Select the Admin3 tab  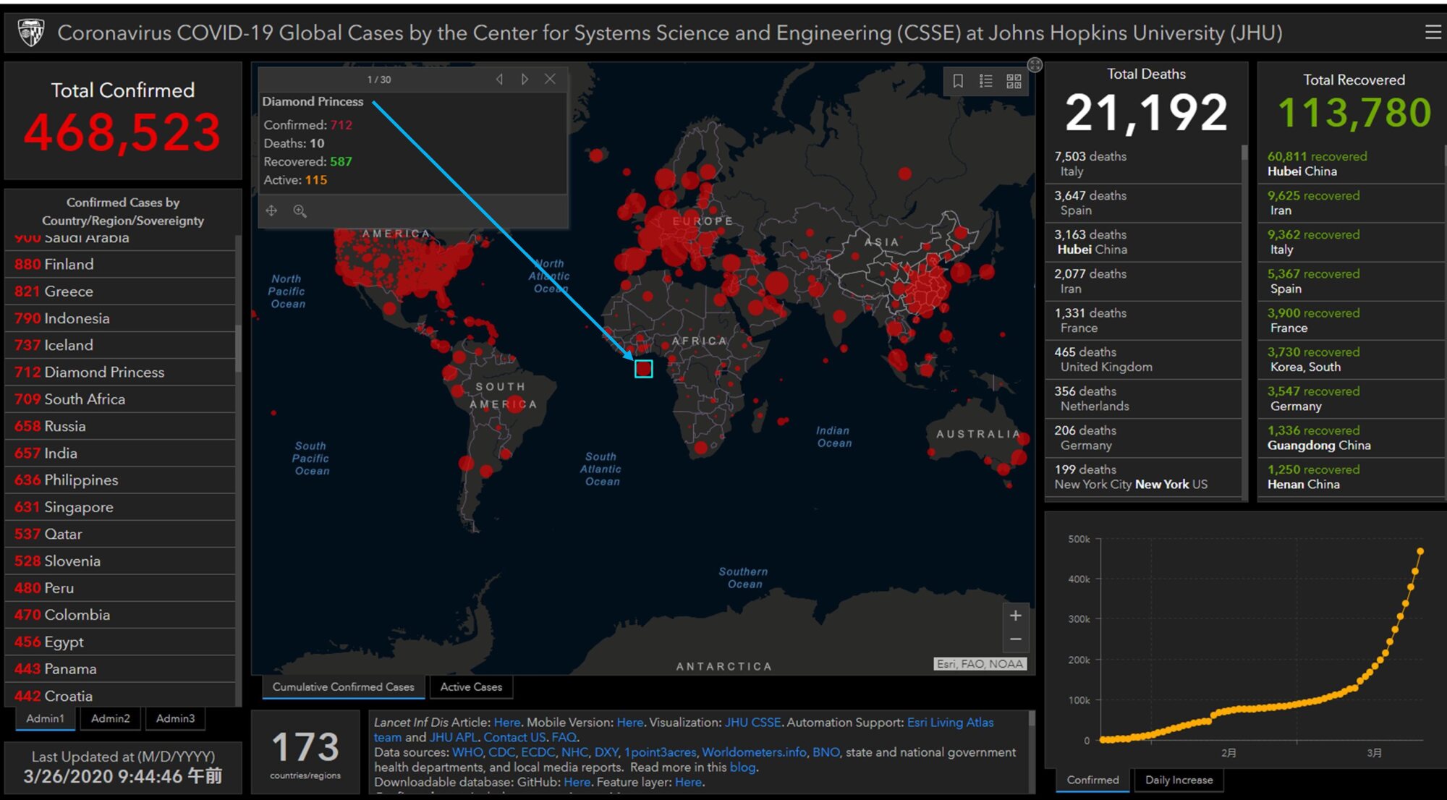pyautogui.click(x=175, y=718)
